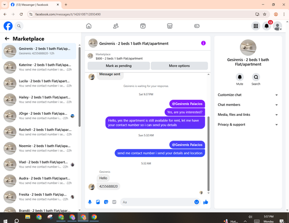Attach a photo with image icon
This screenshot has width=289, height=223.
pyautogui.click(x=98, y=202)
